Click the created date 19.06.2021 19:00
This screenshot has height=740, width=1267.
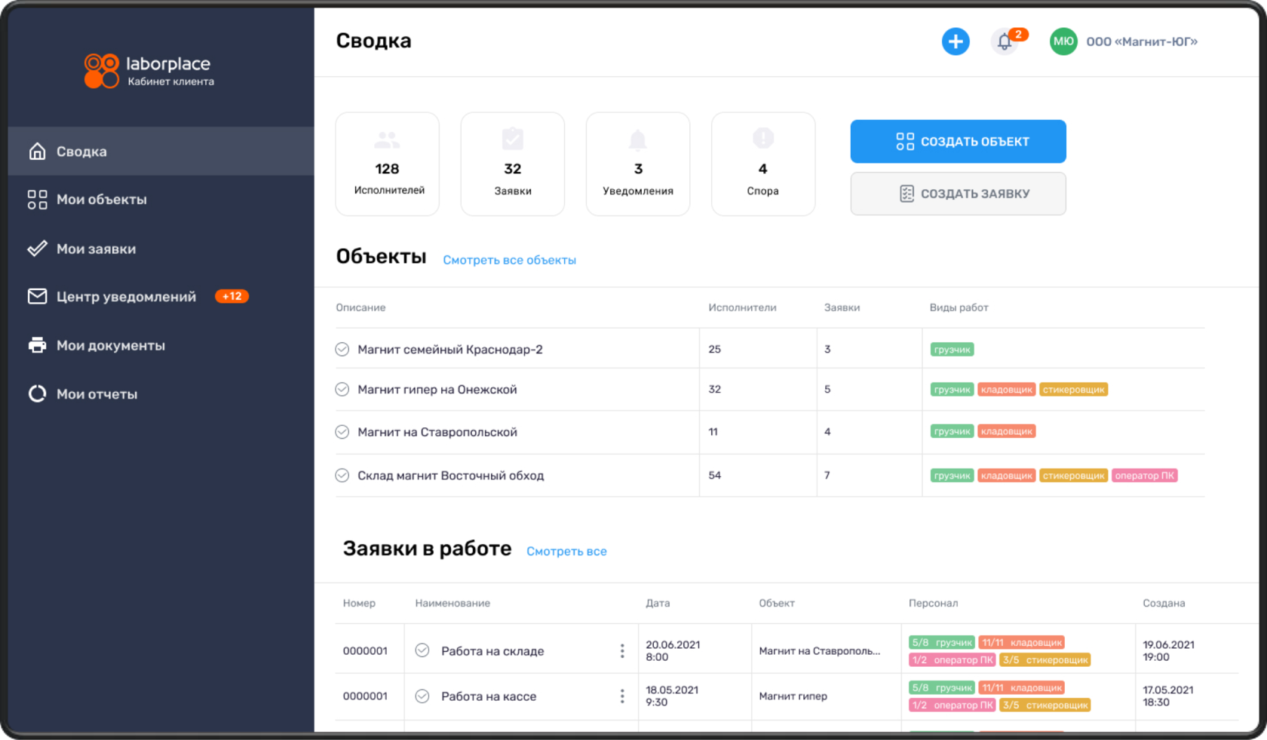[1168, 651]
